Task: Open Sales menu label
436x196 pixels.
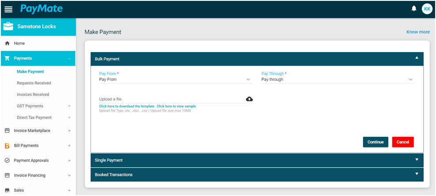Action: (19, 190)
